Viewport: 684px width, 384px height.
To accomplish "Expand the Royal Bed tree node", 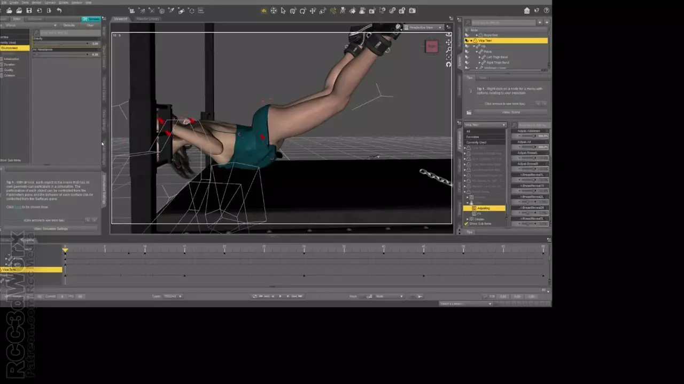I will pos(478,35).
